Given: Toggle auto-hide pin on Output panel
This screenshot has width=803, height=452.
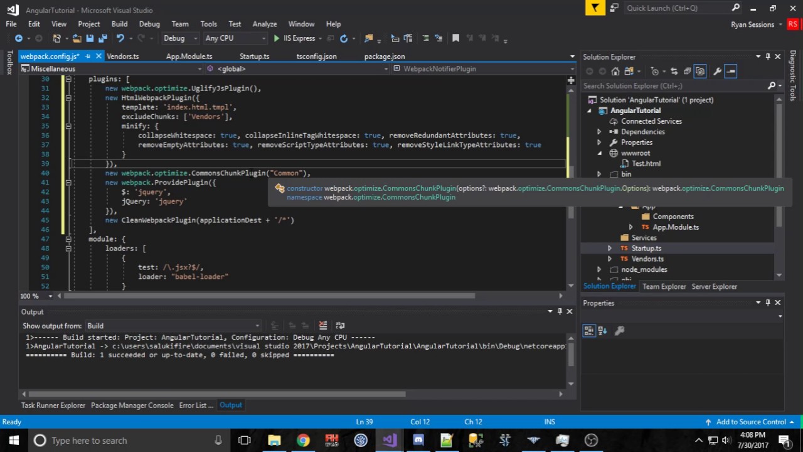Looking at the screenshot, I should 560,311.
